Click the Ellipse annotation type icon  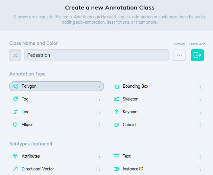click(15, 125)
